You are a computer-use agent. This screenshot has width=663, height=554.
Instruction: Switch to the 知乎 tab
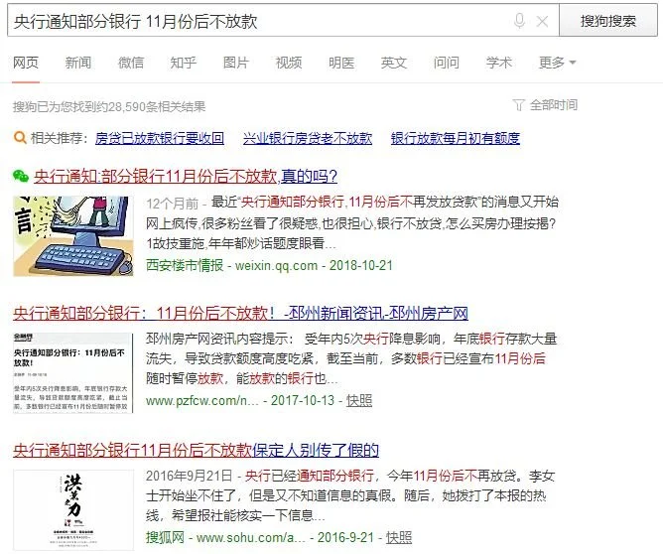click(x=184, y=63)
